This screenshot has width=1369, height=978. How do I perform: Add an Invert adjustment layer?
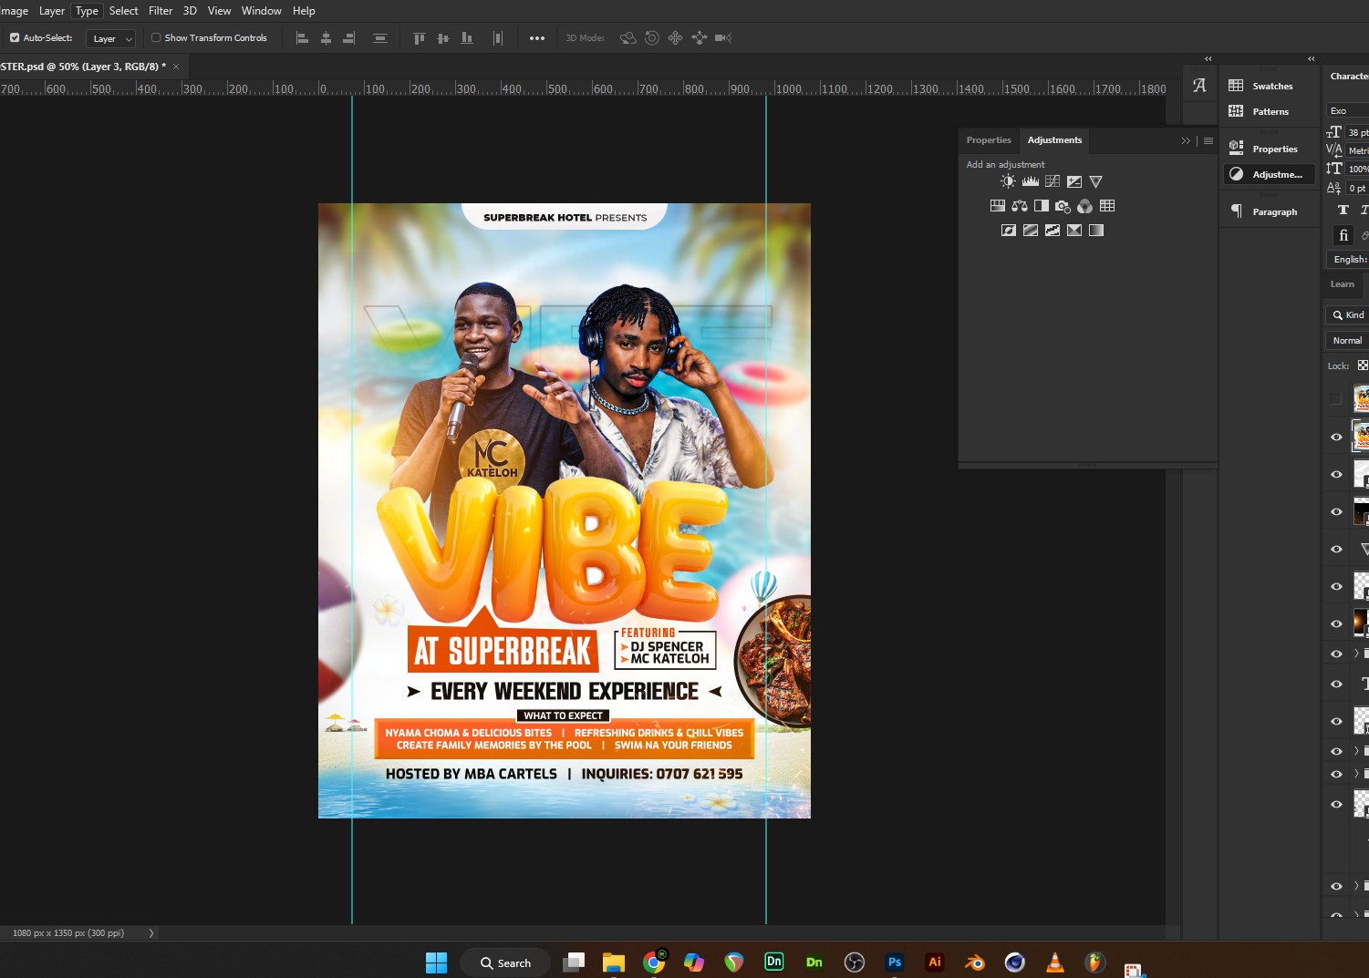1009,231
